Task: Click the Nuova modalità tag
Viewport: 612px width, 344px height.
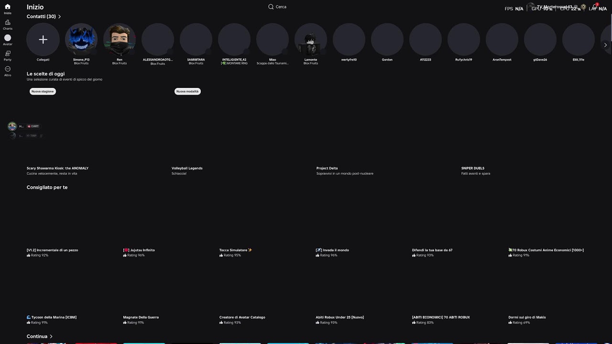Action: click(187, 91)
